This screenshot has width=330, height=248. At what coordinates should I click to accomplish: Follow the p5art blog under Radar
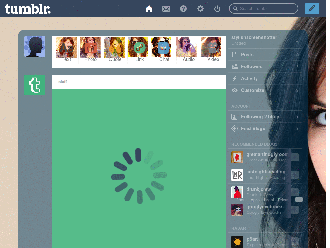294,242
